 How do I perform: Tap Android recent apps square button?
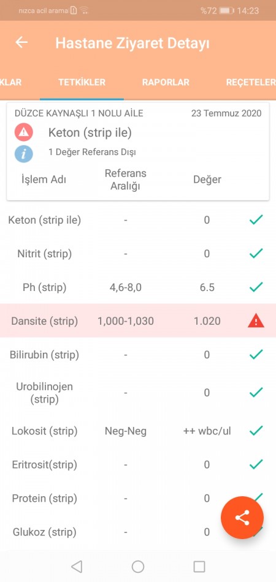pyautogui.click(x=199, y=567)
